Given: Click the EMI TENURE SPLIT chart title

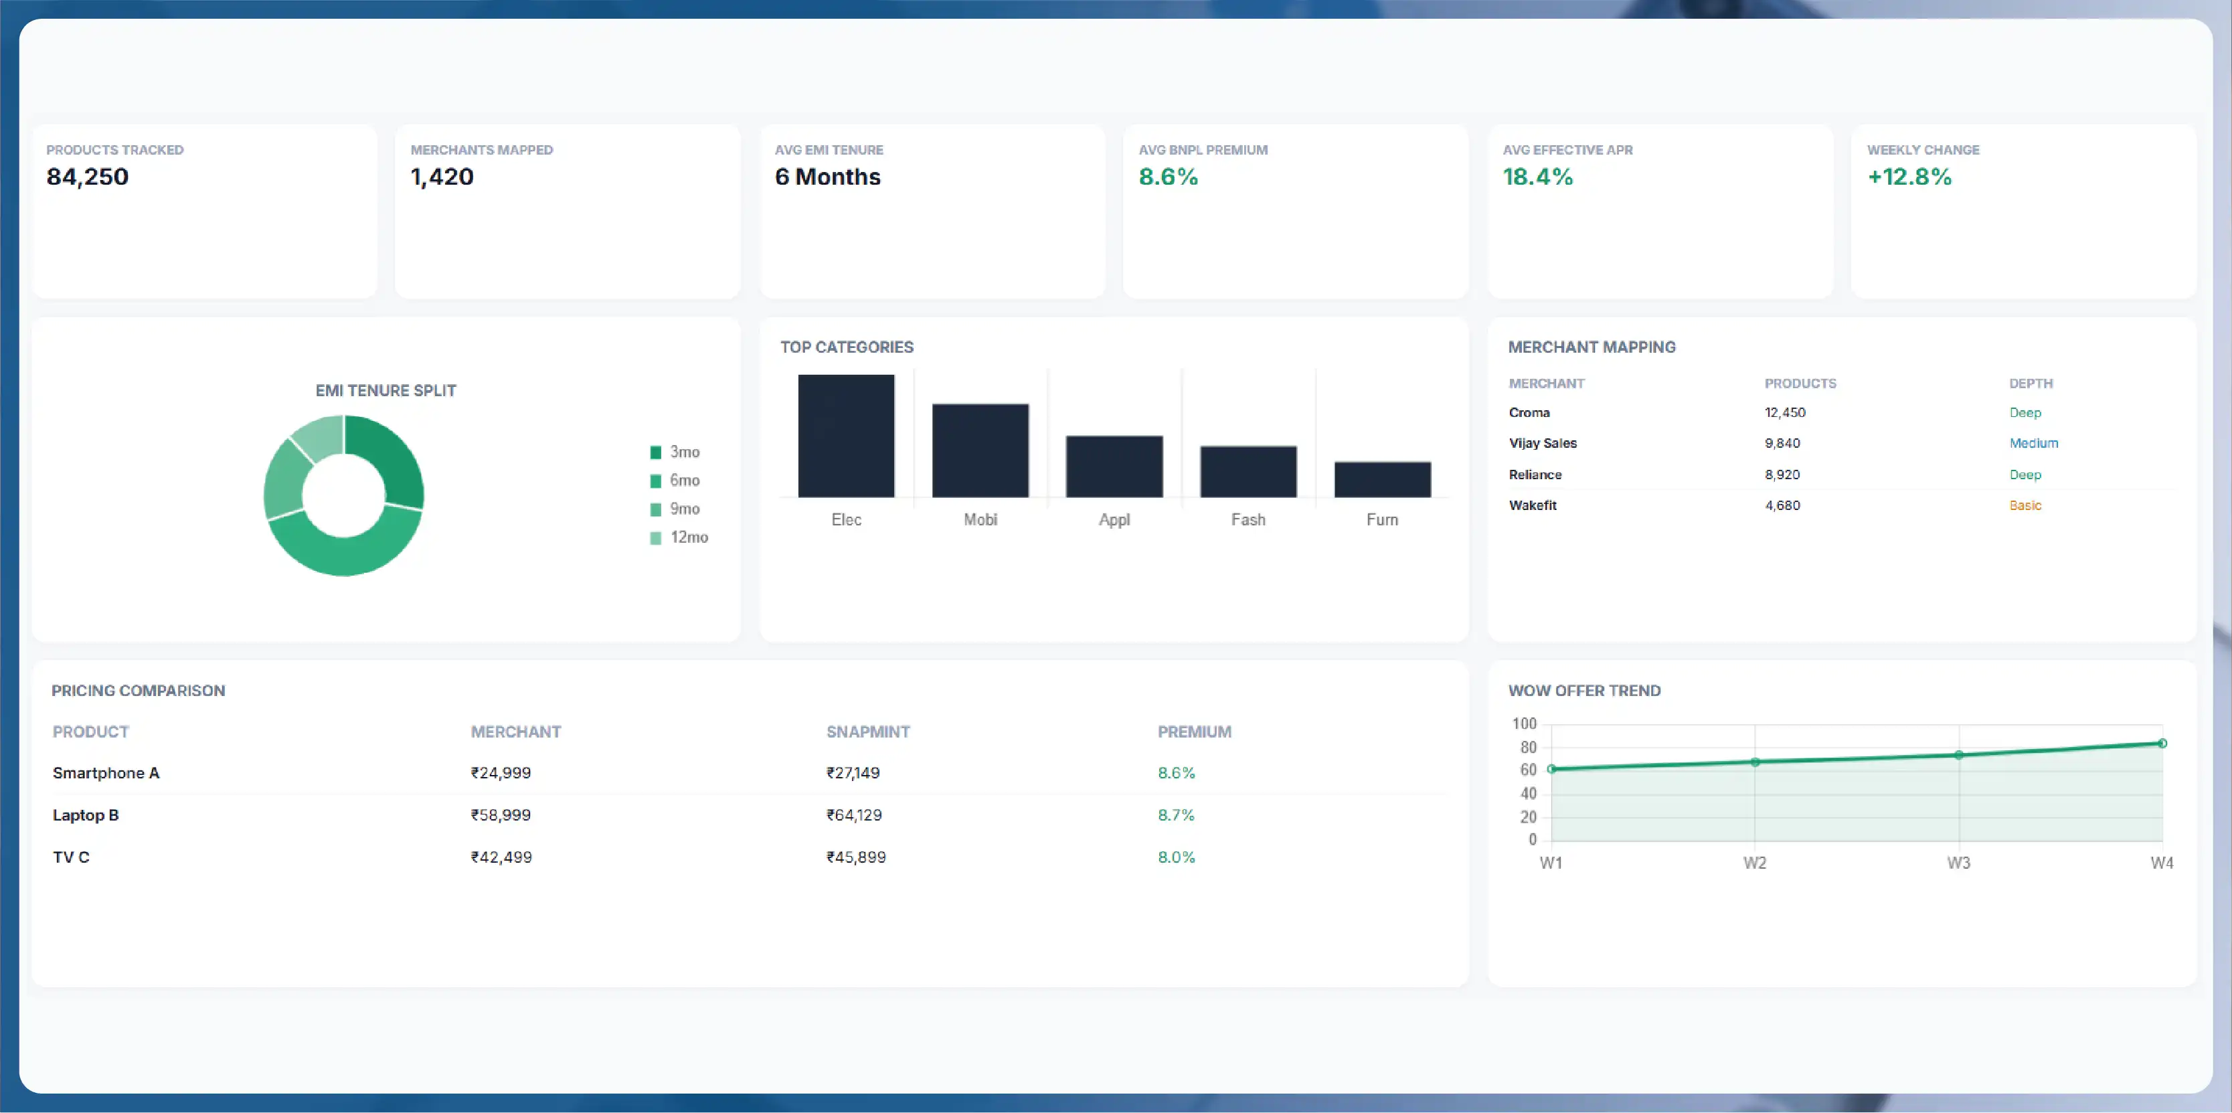Looking at the screenshot, I should coord(385,391).
